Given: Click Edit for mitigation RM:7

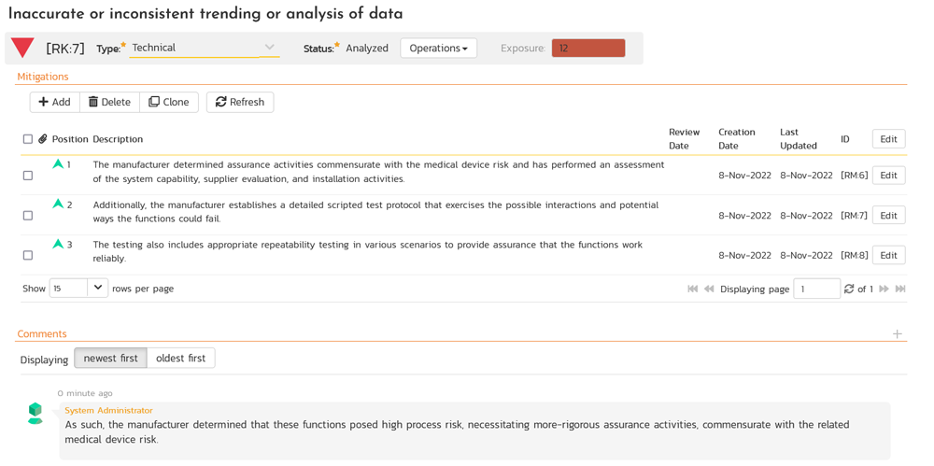Looking at the screenshot, I should [x=888, y=216].
